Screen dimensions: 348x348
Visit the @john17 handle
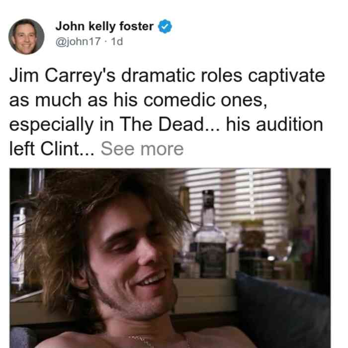coord(78,41)
